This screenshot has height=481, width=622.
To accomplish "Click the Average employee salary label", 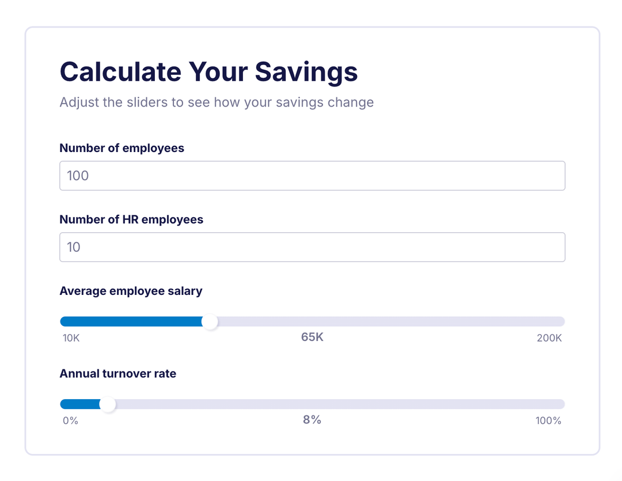I will (x=131, y=291).
